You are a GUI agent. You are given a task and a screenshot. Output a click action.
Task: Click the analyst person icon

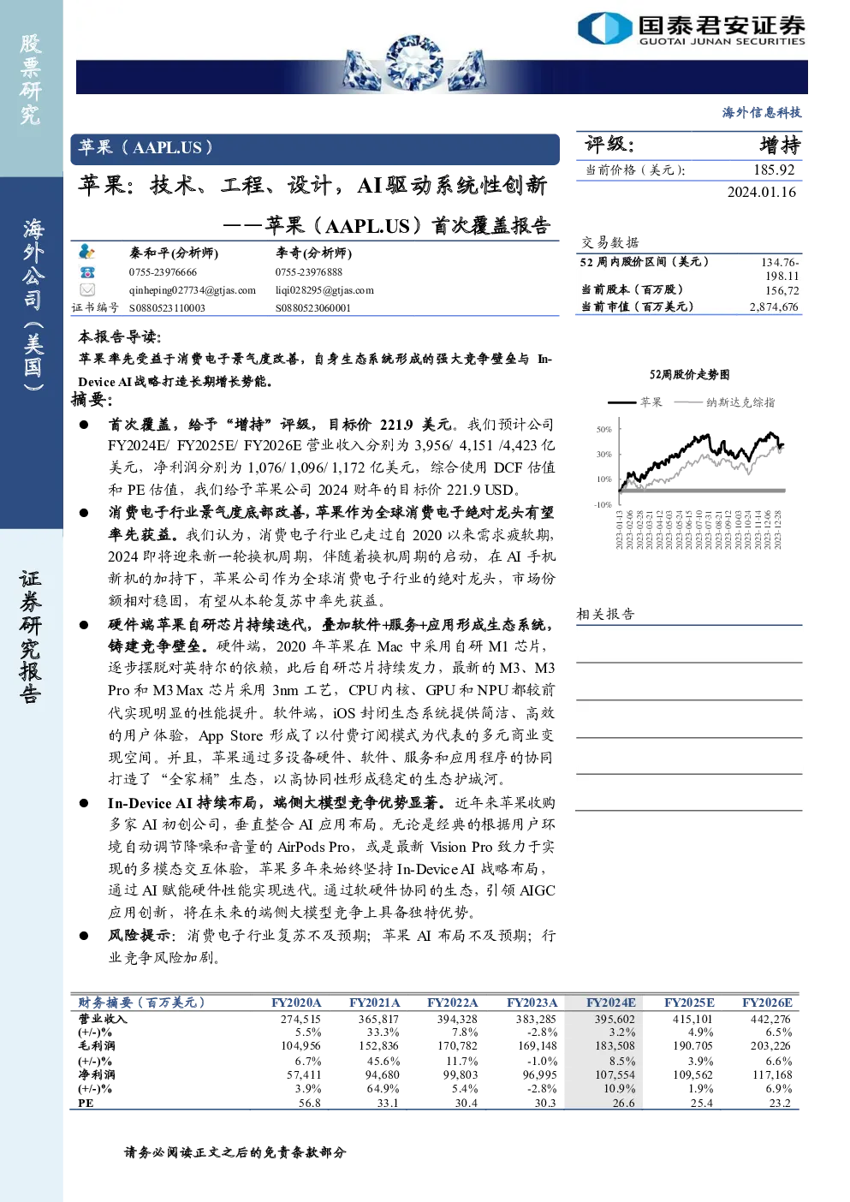86,252
